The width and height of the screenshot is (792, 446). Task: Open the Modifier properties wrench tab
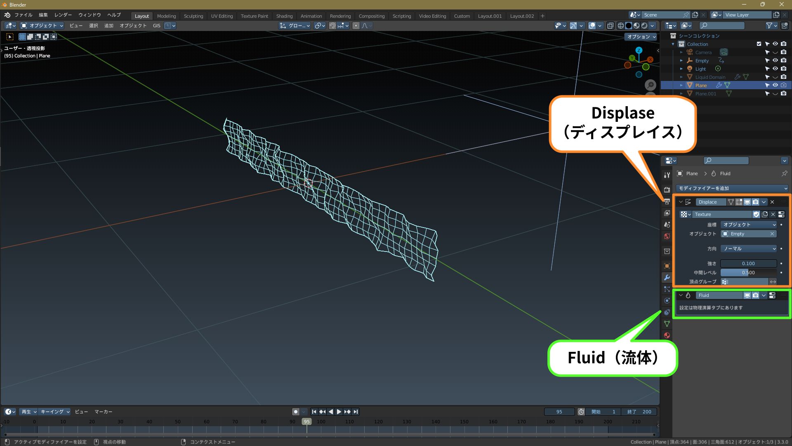tap(667, 278)
